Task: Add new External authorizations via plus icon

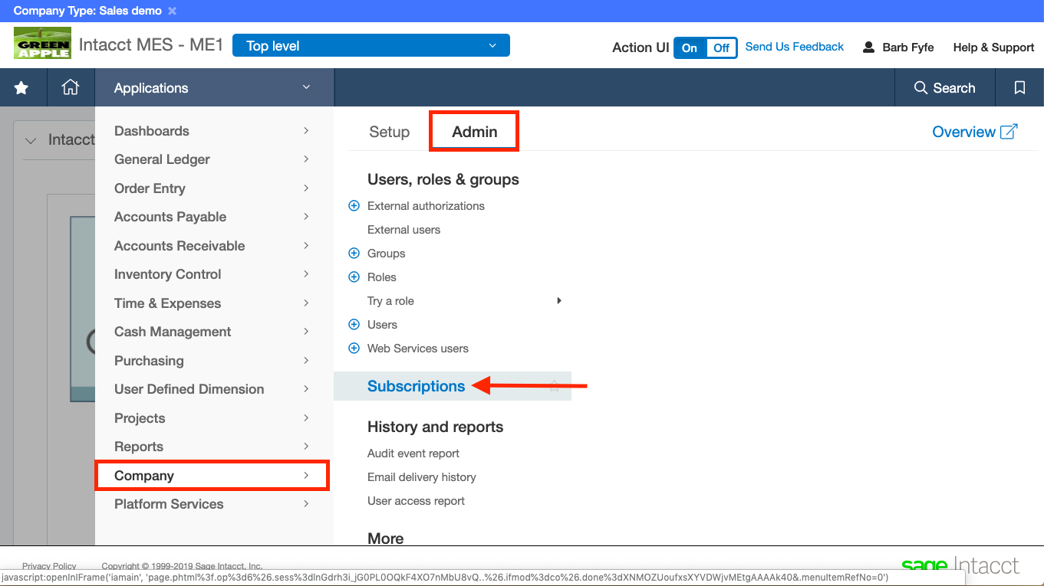Action: 354,206
